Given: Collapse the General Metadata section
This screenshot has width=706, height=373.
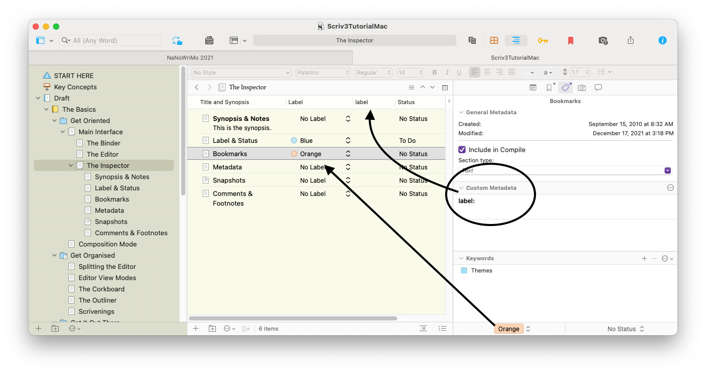Looking at the screenshot, I should coord(461,112).
